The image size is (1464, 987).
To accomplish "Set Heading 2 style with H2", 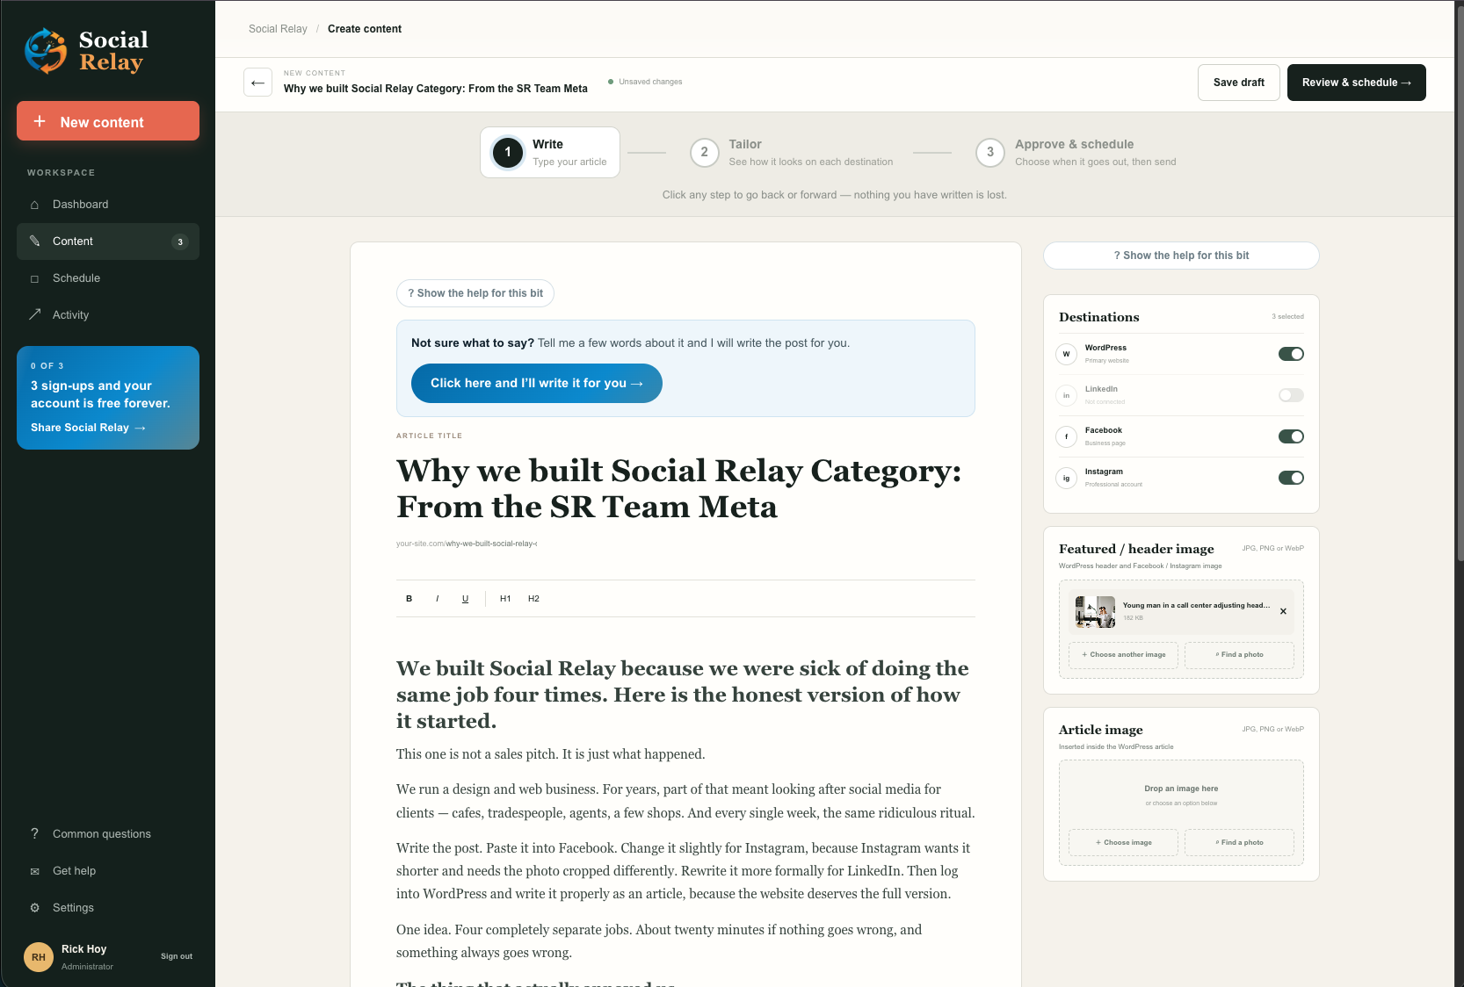I will tap(533, 599).
